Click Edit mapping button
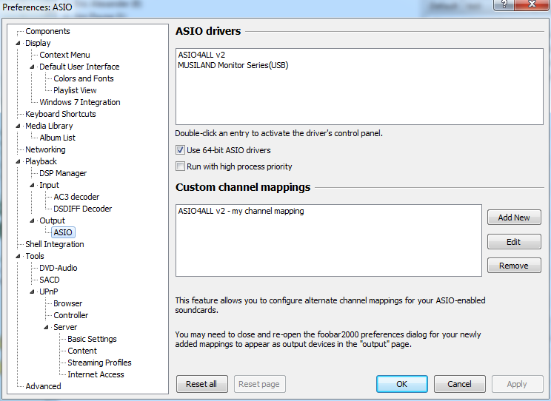 pyautogui.click(x=514, y=242)
